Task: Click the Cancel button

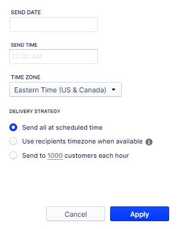Action: (76, 214)
